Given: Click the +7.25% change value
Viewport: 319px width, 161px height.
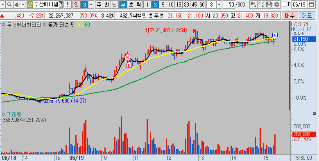Looking at the screenshot, I should pyautogui.click(x=36, y=16).
